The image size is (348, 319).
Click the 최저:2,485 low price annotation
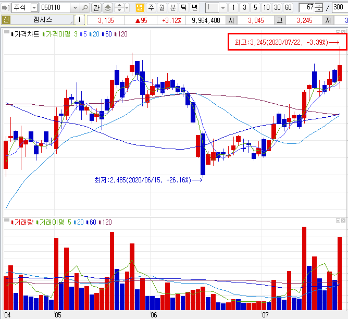point(148,180)
